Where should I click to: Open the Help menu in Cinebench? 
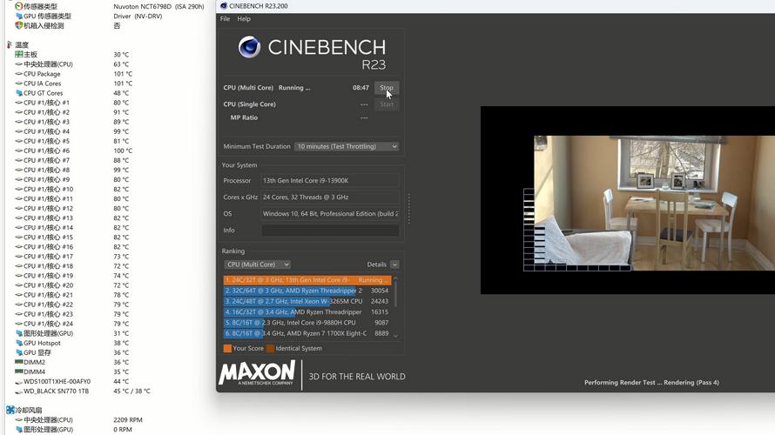tap(244, 19)
